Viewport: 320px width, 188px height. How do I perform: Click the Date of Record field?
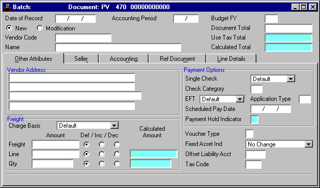point(75,19)
